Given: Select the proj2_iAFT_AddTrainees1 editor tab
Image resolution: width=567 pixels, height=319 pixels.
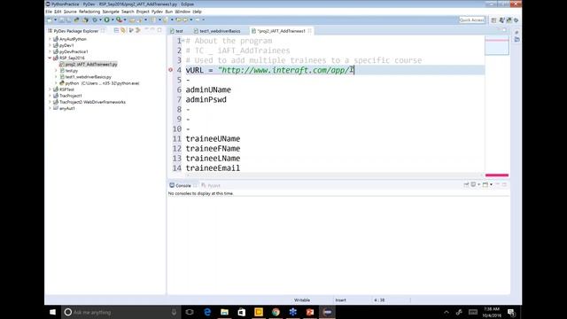Looking at the screenshot, I should pyautogui.click(x=281, y=31).
